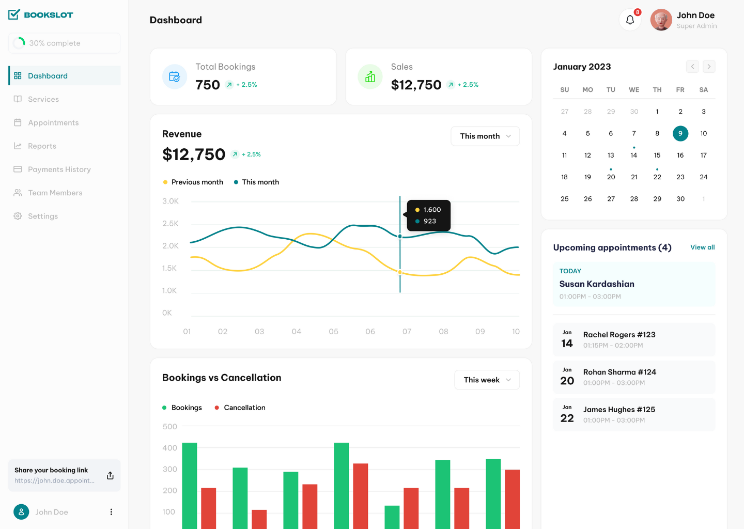Screen dimensions: 744x529
Task: Click the 30% complete progress indicator
Action: coord(64,43)
